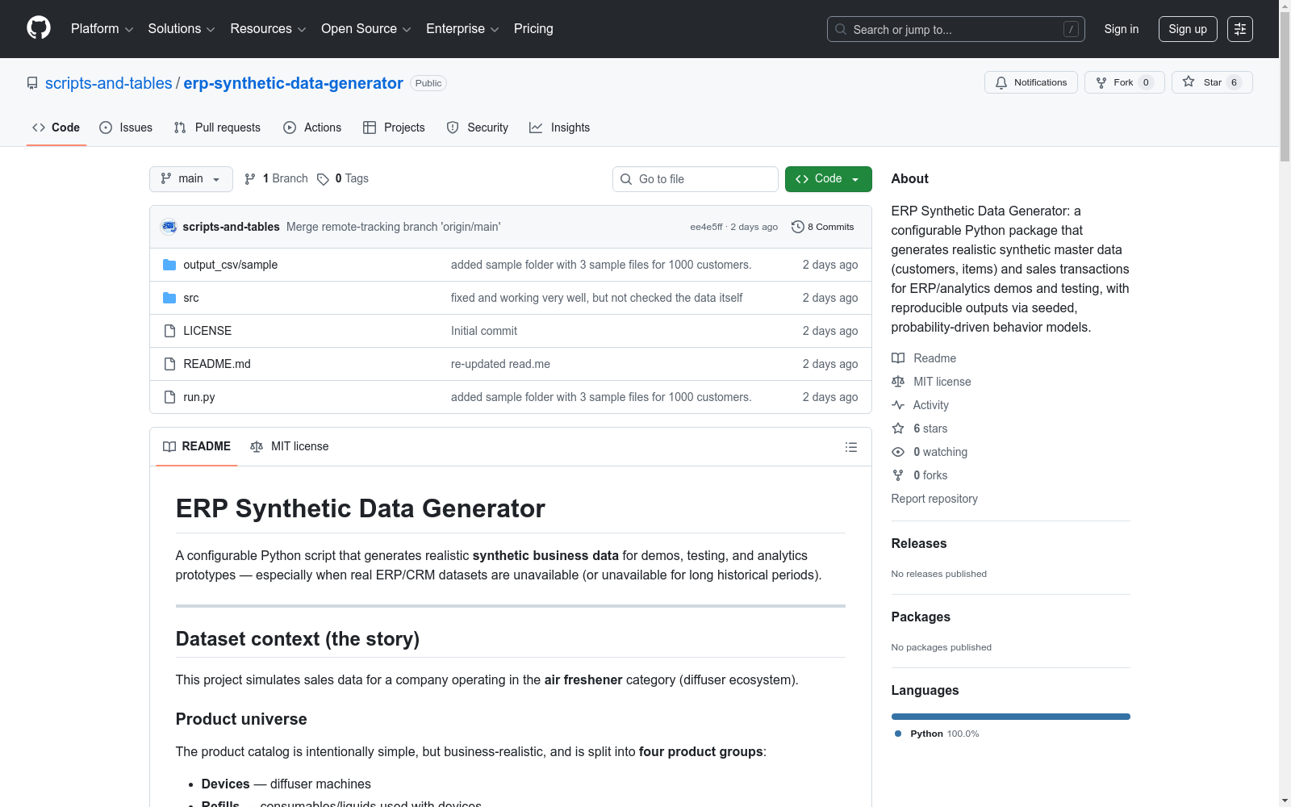Switch to the Actions tab
The width and height of the screenshot is (1291, 807).
point(312,128)
